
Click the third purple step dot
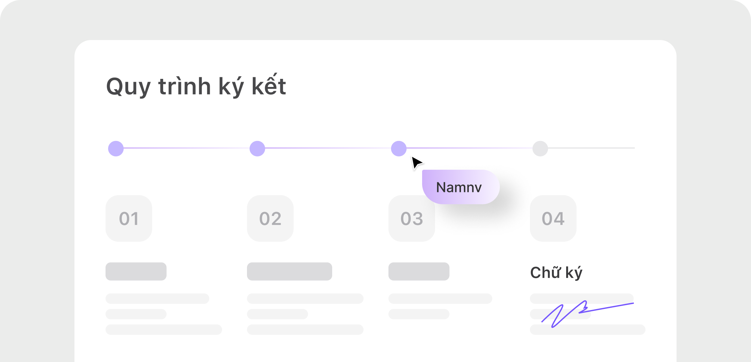399,149
